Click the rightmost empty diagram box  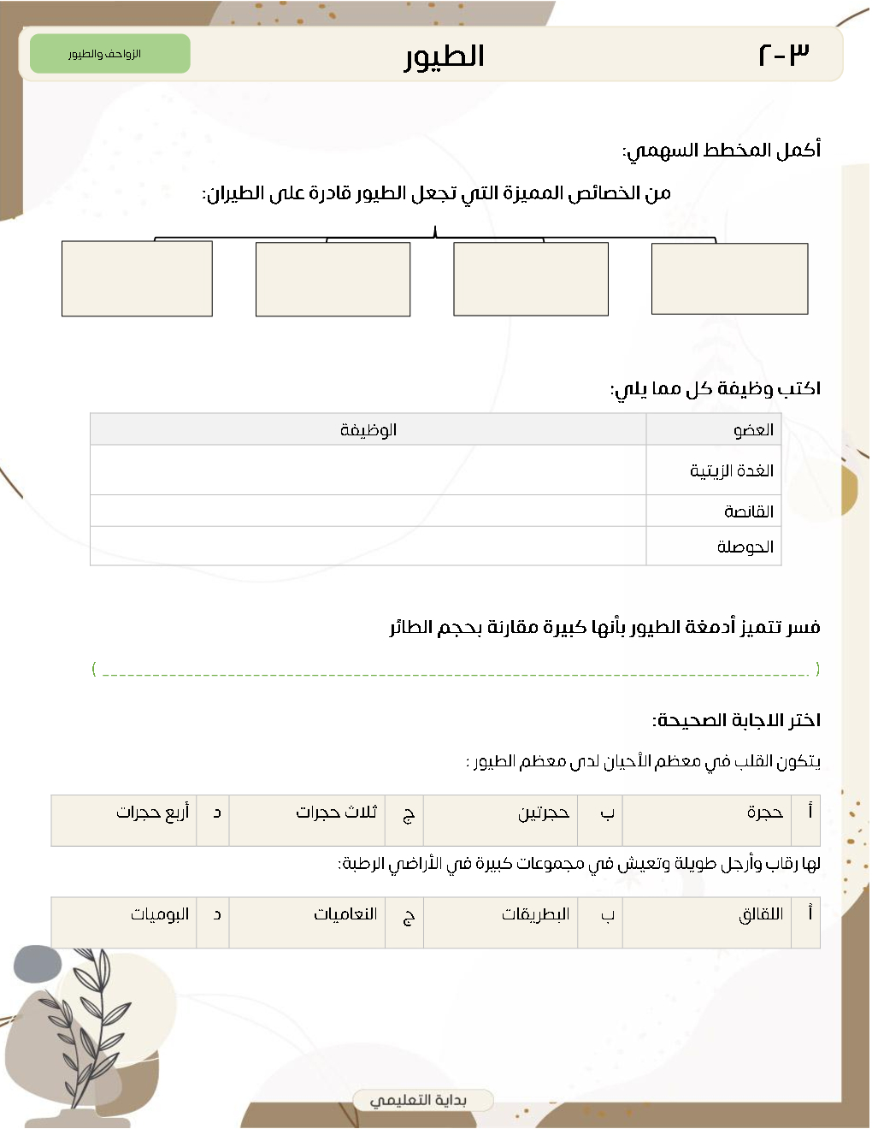(729, 279)
